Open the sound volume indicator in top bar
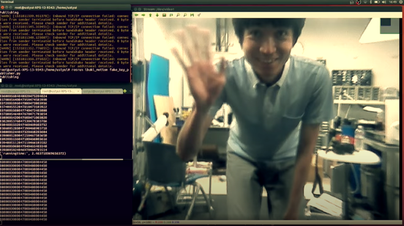The image size is (404, 226). pyautogui.click(x=384, y=2)
